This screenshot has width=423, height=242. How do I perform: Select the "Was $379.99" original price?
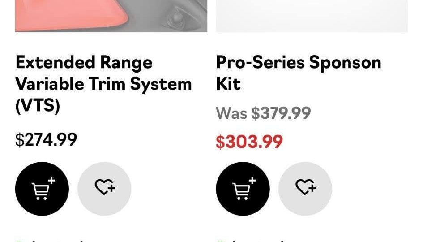click(x=263, y=113)
